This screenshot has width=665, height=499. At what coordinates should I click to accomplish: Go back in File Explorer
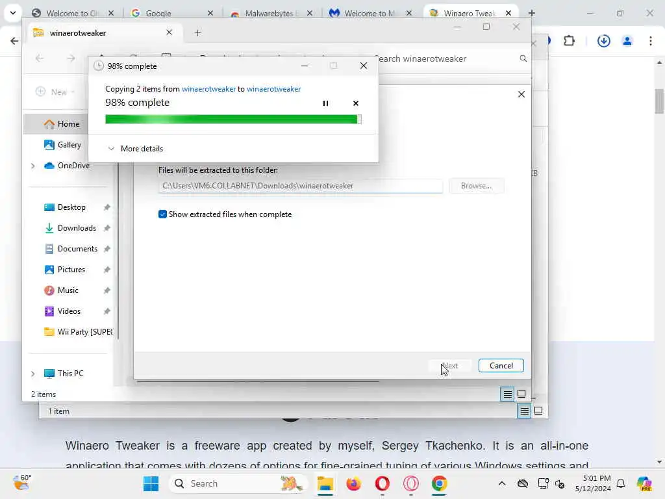pyautogui.click(x=40, y=58)
